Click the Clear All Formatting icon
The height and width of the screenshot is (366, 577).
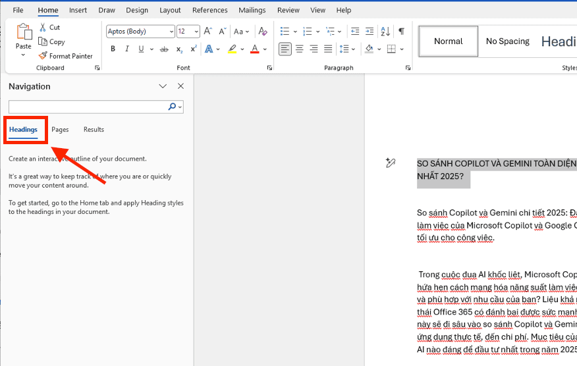click(263, 32)
